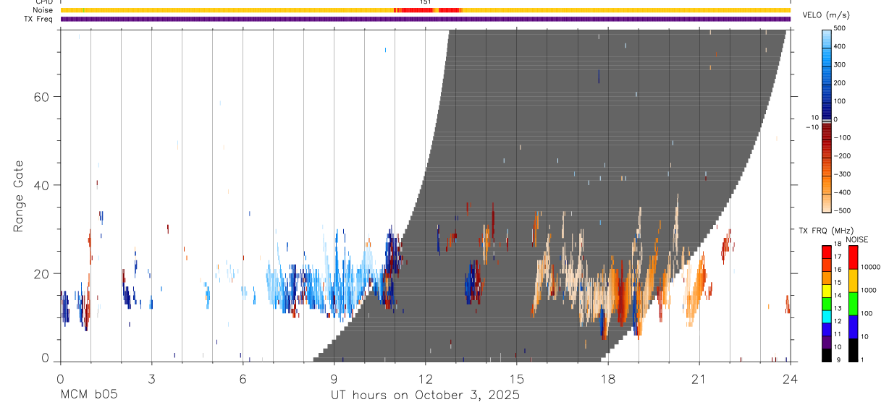The image size is (889, 410).
Task: Select the purple 10–11 MHz TX frequency swatch
Action: click(x=827, y=341)
